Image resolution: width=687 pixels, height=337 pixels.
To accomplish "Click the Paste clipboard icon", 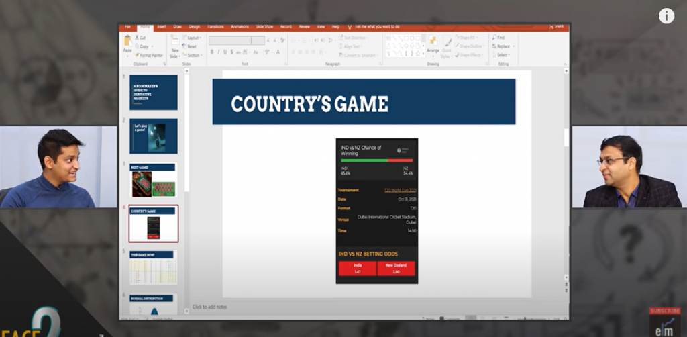I will coord(127,41).
